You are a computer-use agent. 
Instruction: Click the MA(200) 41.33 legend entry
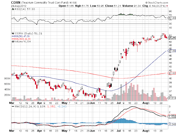click(21, 39)
